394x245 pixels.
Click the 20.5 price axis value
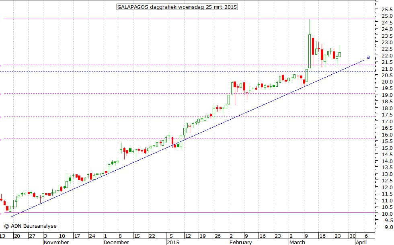click(x=387, y=76)
